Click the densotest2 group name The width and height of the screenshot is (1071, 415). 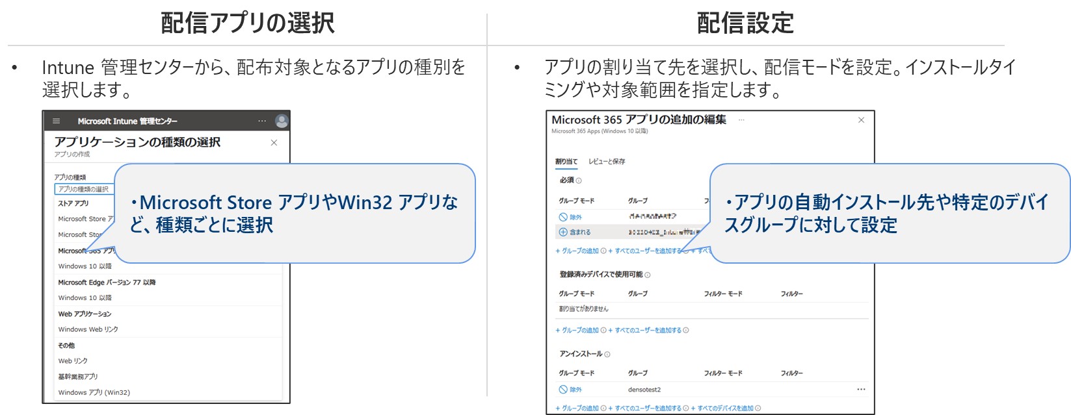(x=644, y=390)
